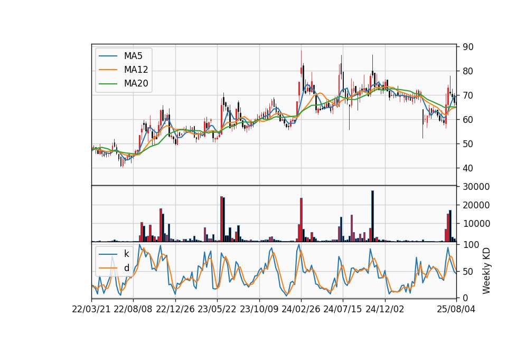Image resolution: width=507 pixels, height=364 pixels.
Task: Click the 24/02/26 date label
Action: (x=301, y=309)
